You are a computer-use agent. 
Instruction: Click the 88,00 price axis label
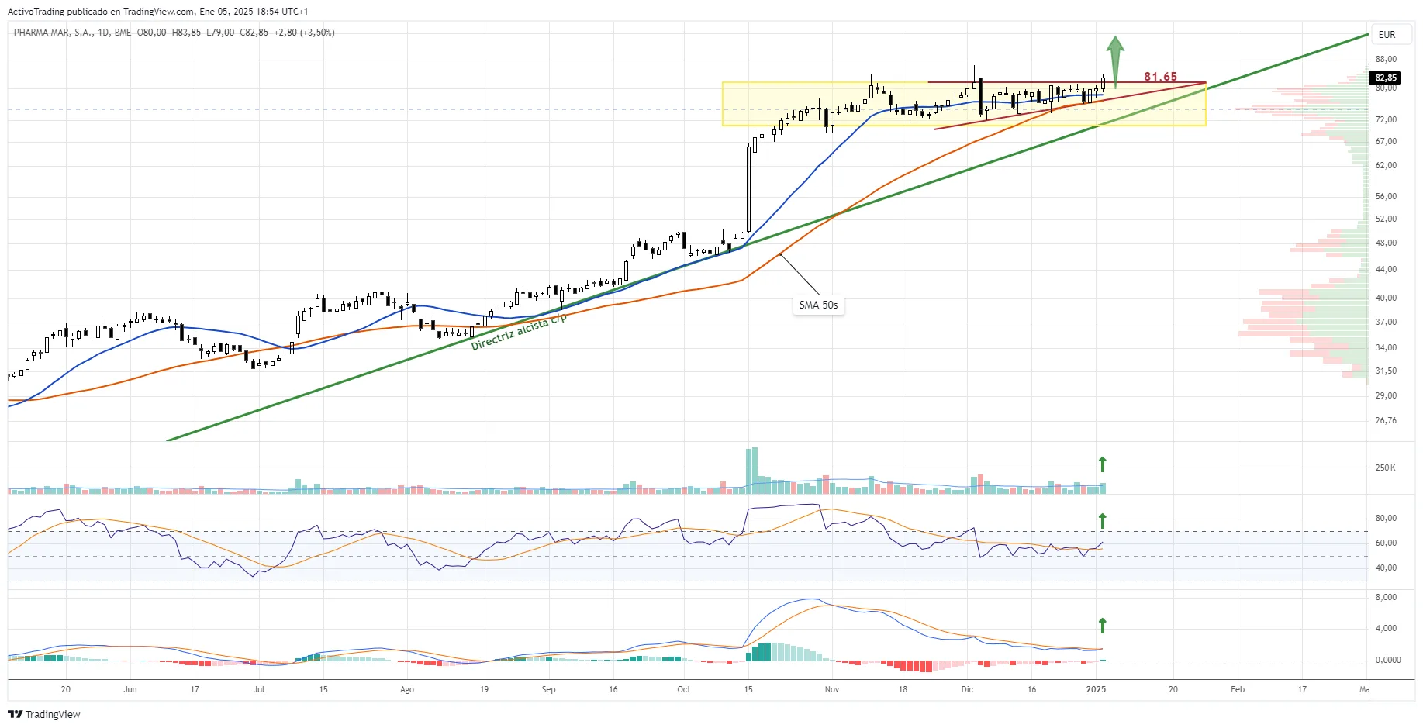[1386, 59]
